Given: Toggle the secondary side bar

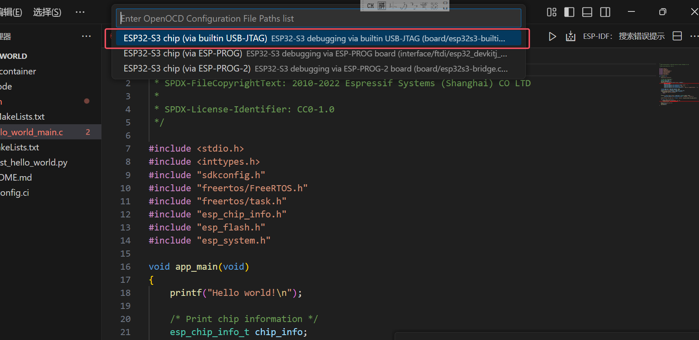Looking at the screenshot, I should (x=605, y=12).
